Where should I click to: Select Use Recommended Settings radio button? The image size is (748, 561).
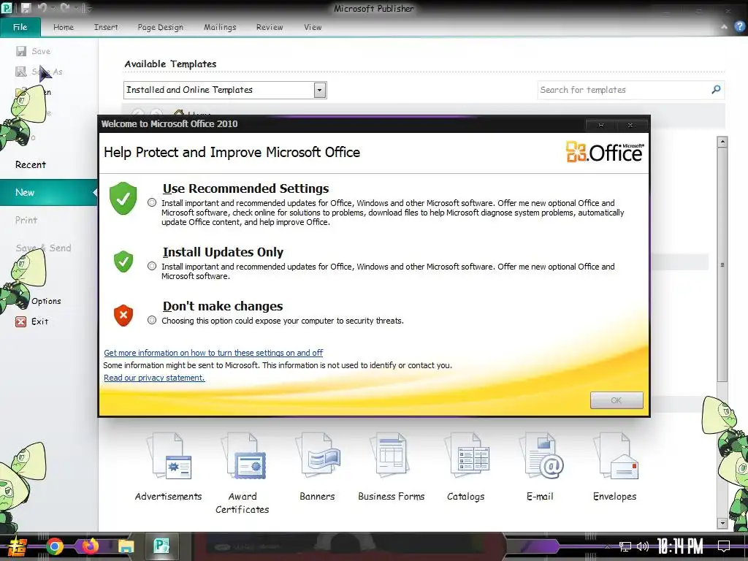point(152,203)
